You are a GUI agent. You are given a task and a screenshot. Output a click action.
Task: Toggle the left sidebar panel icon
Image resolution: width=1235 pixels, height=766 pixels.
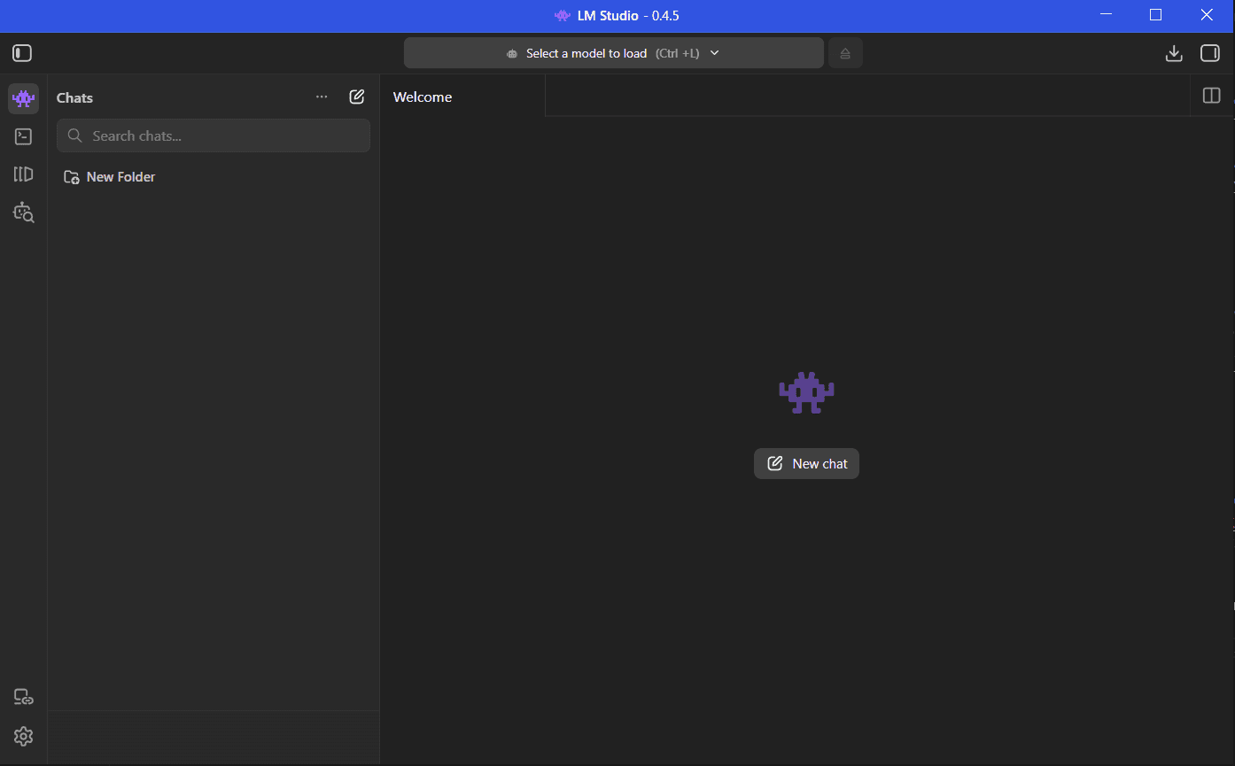(22, 53)
